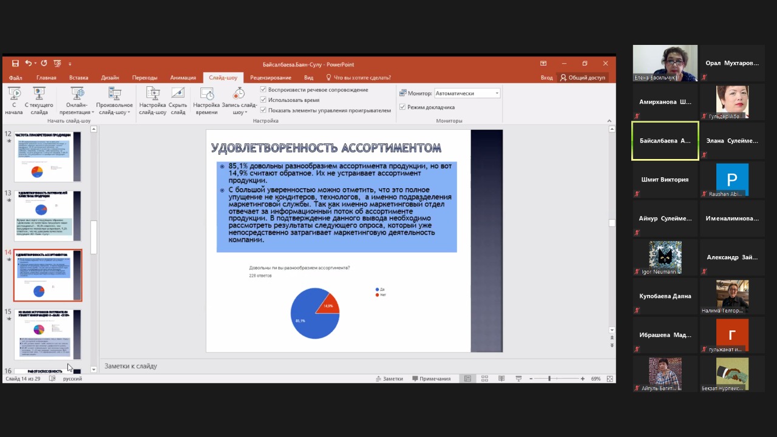Select Елена Васильчук video tile
The height and width of the screenshot is (437, 777).
click(665, 63)
